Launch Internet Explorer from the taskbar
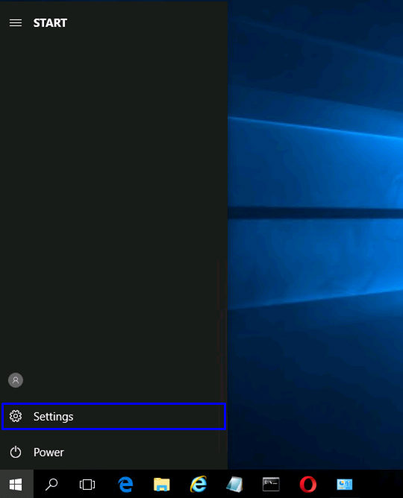 (x=199, y=485)
